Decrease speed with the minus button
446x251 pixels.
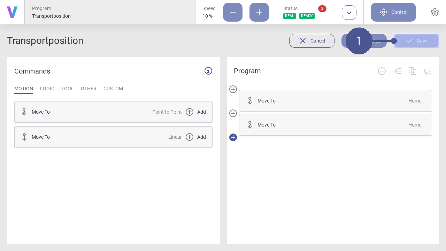(232, 12)
